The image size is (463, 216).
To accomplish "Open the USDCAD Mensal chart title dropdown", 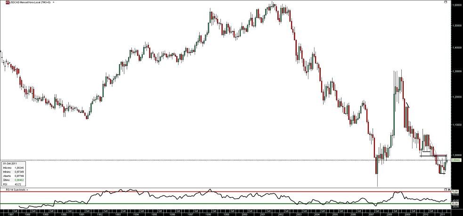I will [x=53, y=2].
